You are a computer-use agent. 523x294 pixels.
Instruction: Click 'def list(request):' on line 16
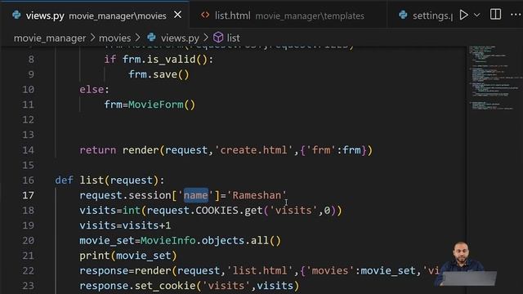pyautogui.click(x=110, y=180)
